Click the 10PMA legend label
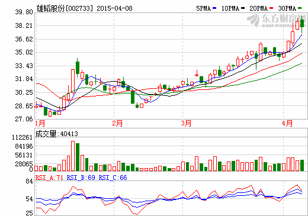308x216 pixels. click(x=230, y=8)
